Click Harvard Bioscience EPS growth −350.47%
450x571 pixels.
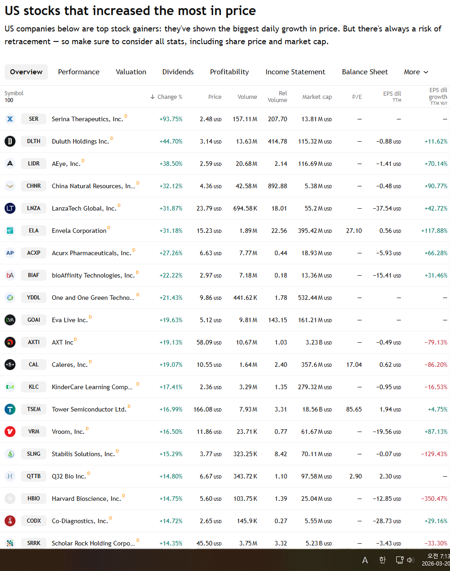coord(434,499)
